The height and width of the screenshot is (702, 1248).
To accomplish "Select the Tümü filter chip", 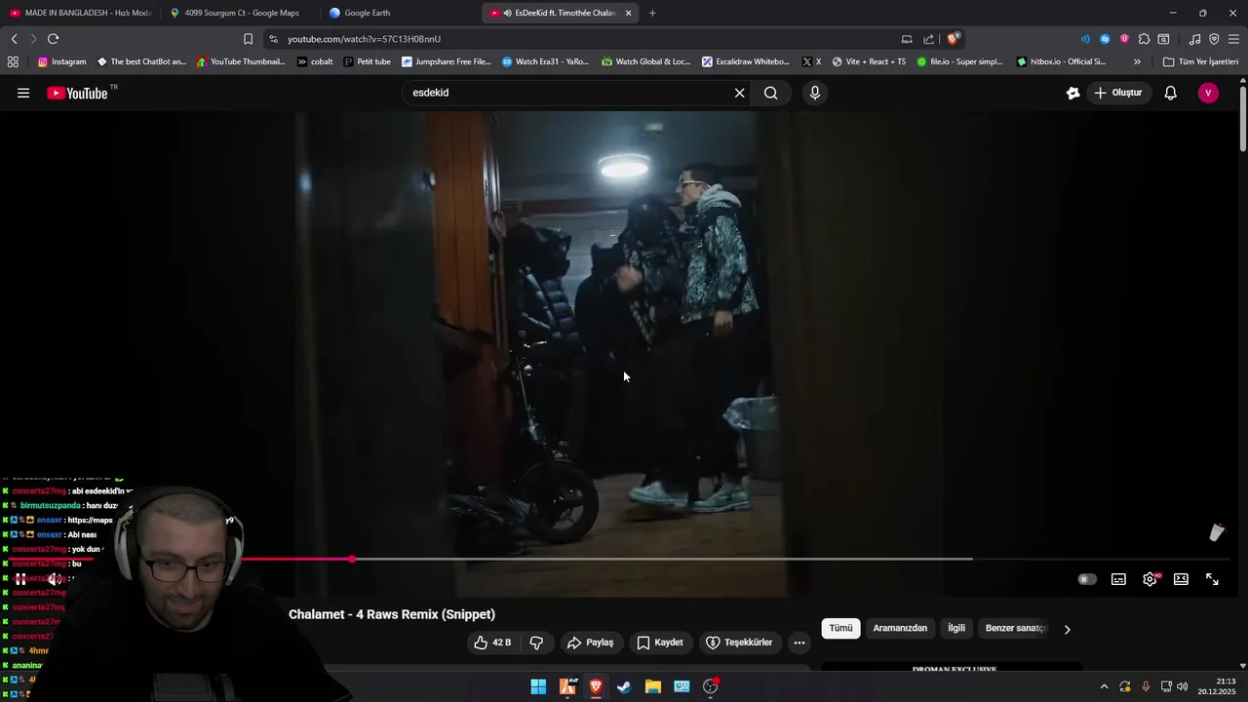I will click(x=840, y=628).
